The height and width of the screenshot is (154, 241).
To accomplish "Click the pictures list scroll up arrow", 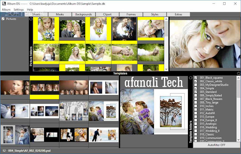I will point(166,19).
